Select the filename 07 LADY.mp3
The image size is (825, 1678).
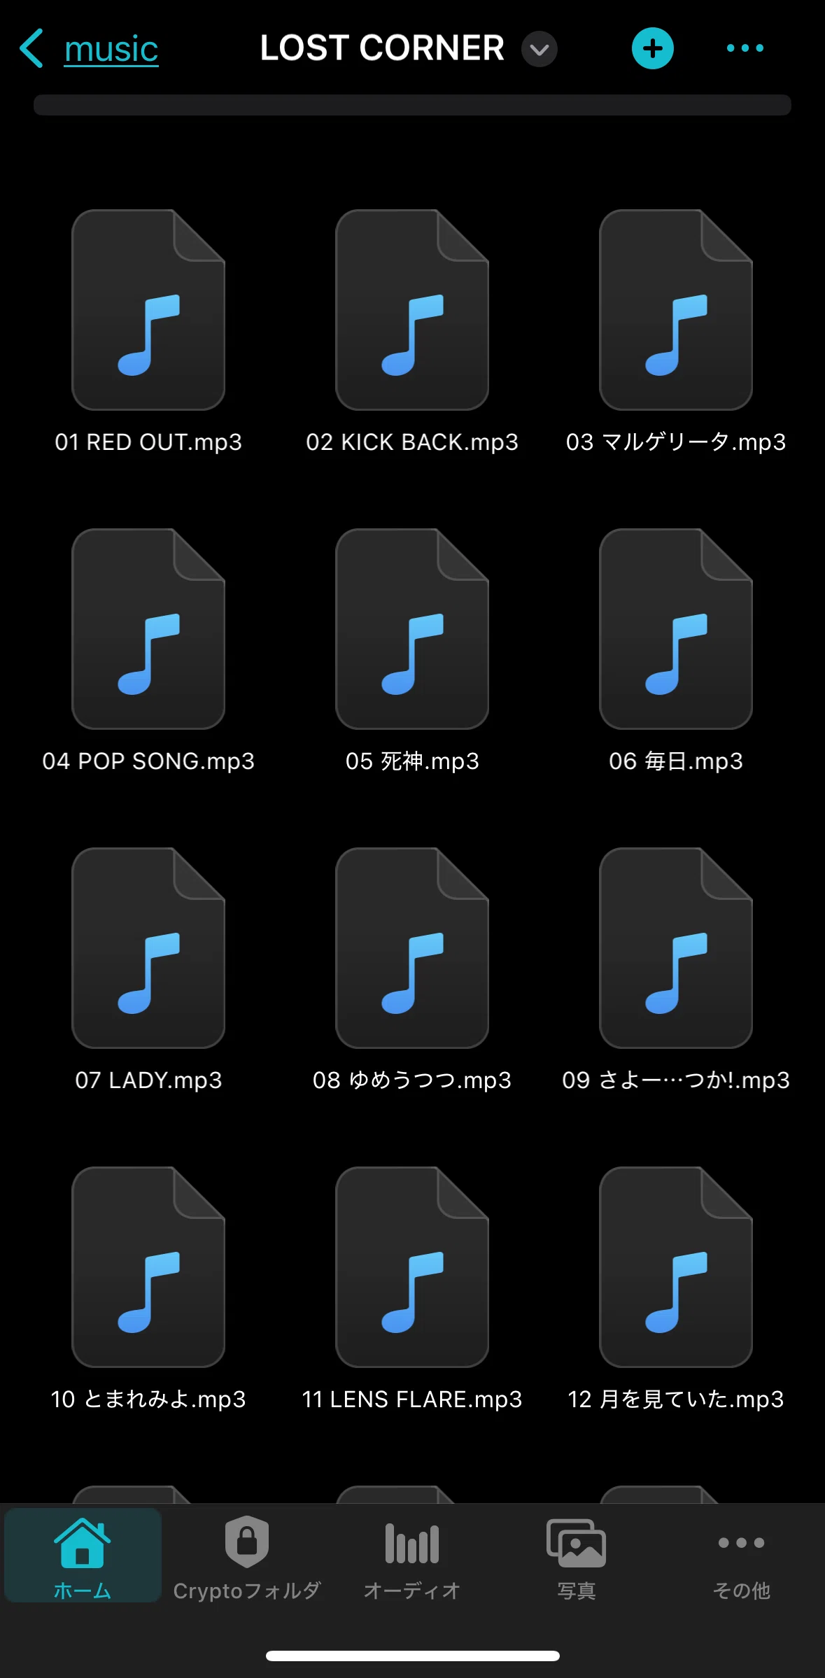click(148, 1080)
